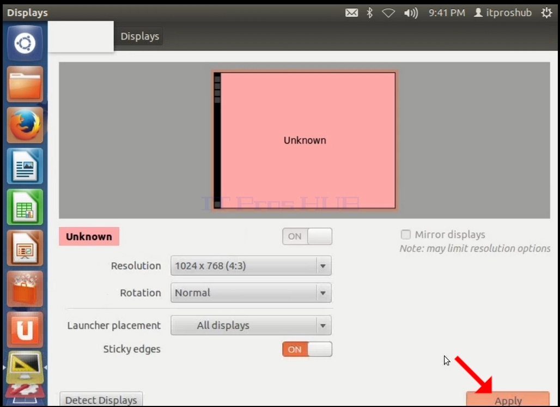
Task: Open the mail indicator in the top panel
Action: tap(351, 13)
